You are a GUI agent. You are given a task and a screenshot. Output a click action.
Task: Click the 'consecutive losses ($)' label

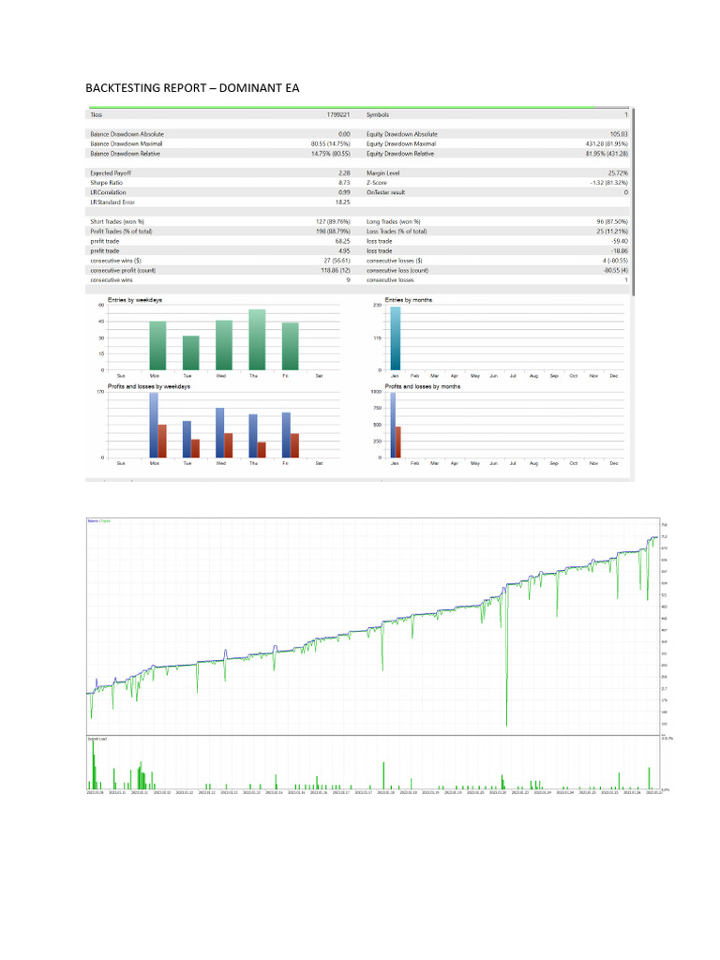[395, 261]
